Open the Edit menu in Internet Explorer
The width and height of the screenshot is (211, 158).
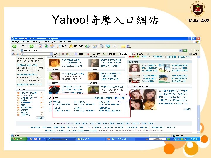coord(26,42)
